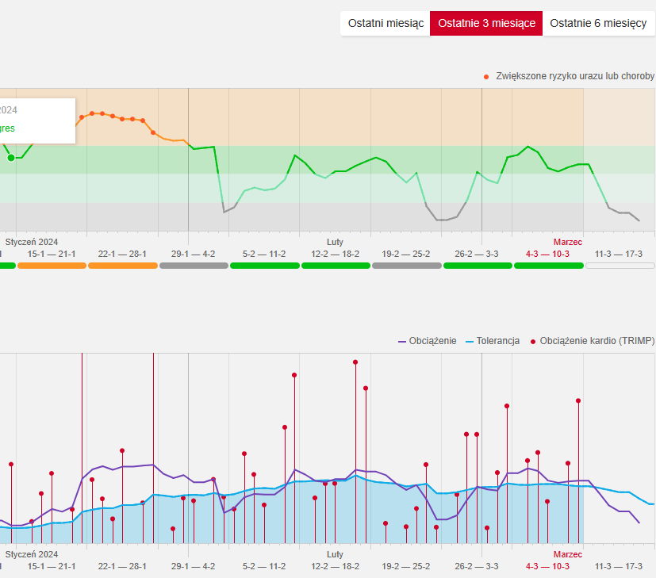Click gray status bar under week 19-2 — 25-2
The image size is (656, 578).
(406, 266)
